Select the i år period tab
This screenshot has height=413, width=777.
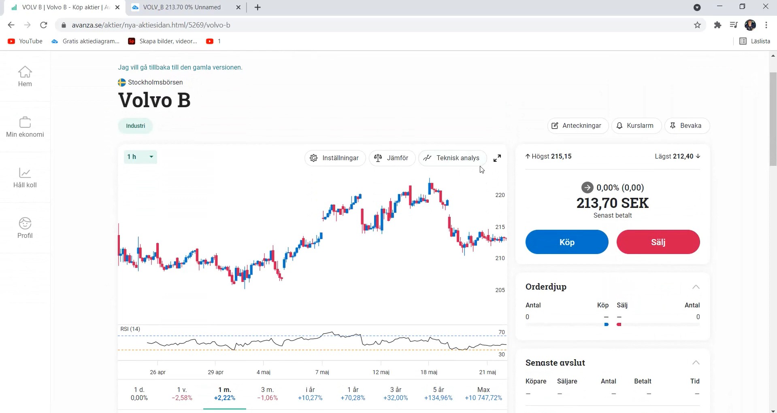pos(310,394)
